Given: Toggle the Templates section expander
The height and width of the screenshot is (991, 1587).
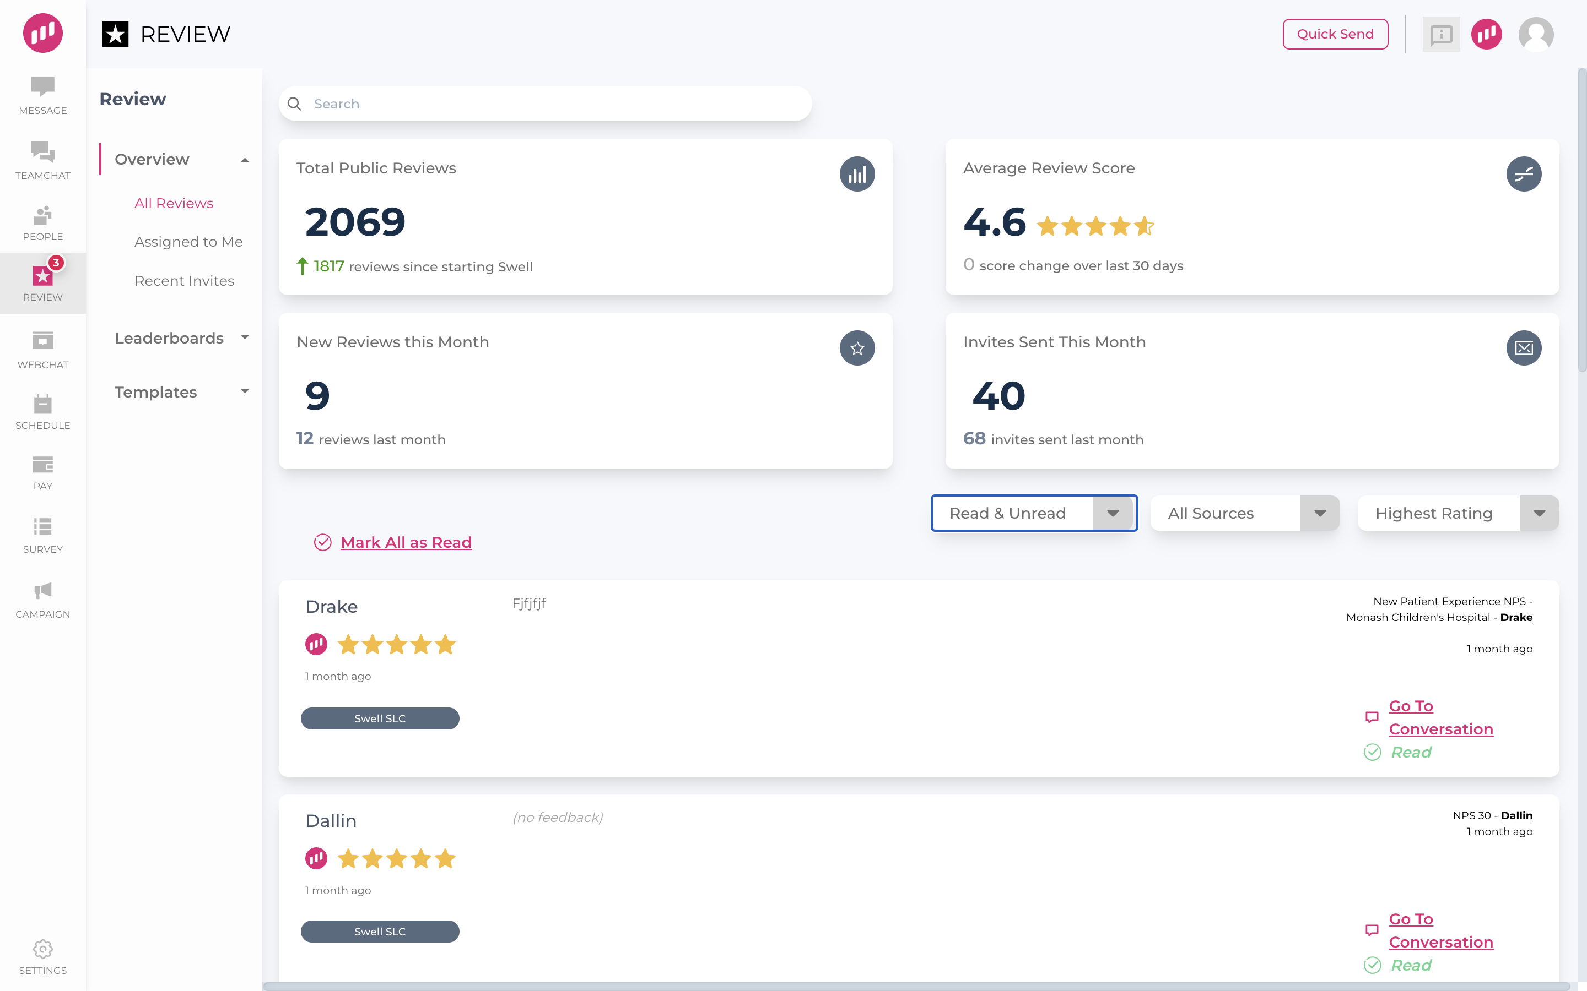Looking at the screenshot, I should click(245, 391).
